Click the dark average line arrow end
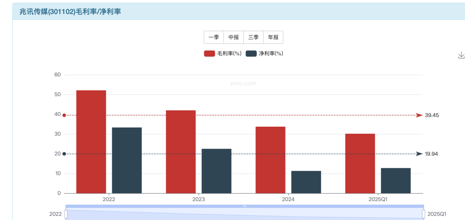Screen dimensions: 465x220 pos(419,154)
